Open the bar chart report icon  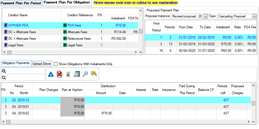(68, 74)
